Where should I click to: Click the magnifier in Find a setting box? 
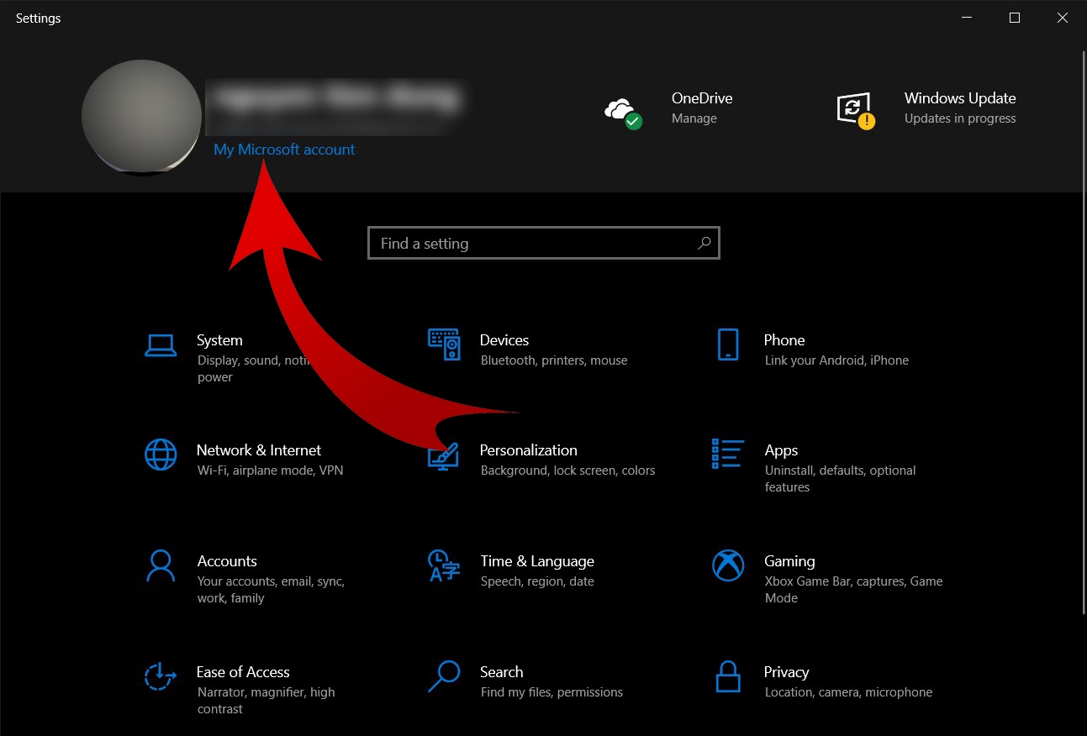(704, 244)
